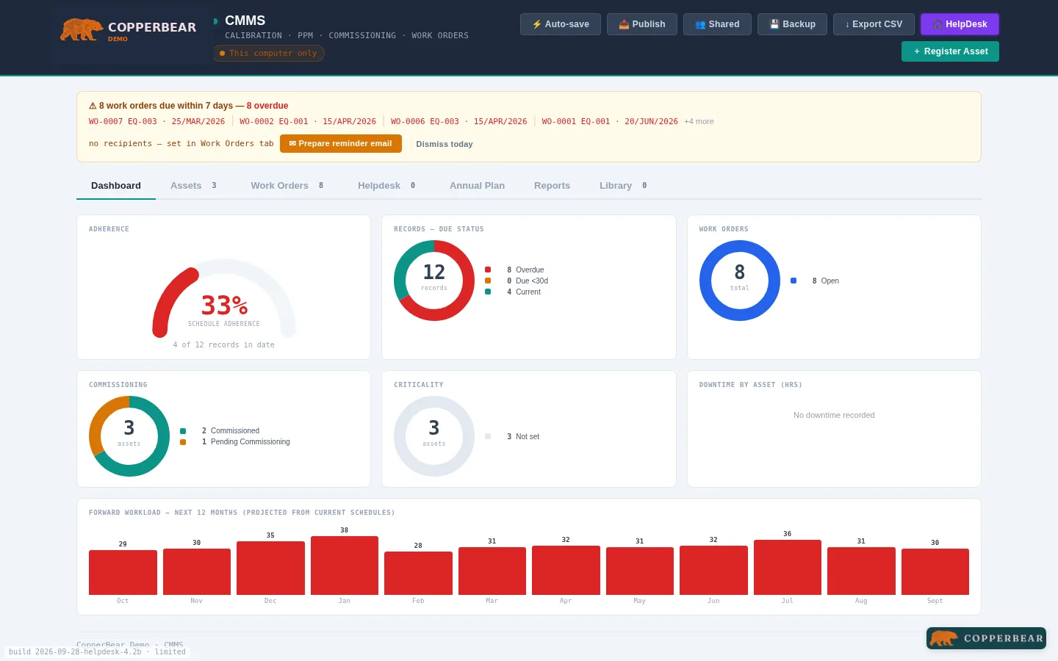
Task: Click the blue Open work orders swatch
Action: pyautogui.click(x=794, y=281)
